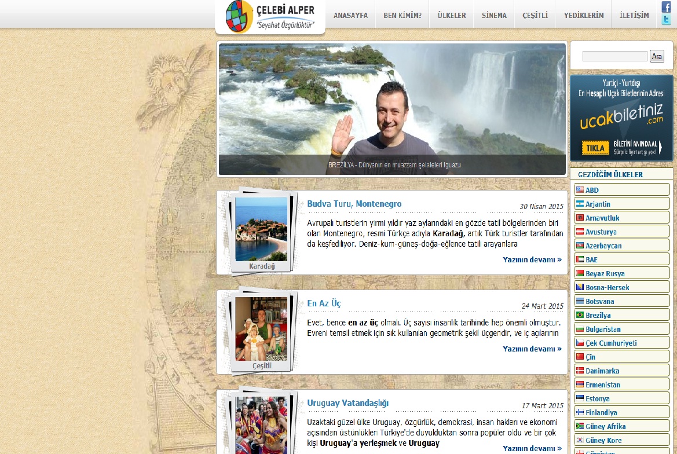677x454 pixels.
Task: Click the Brezilya flag icon
Action: coord(580,315)
